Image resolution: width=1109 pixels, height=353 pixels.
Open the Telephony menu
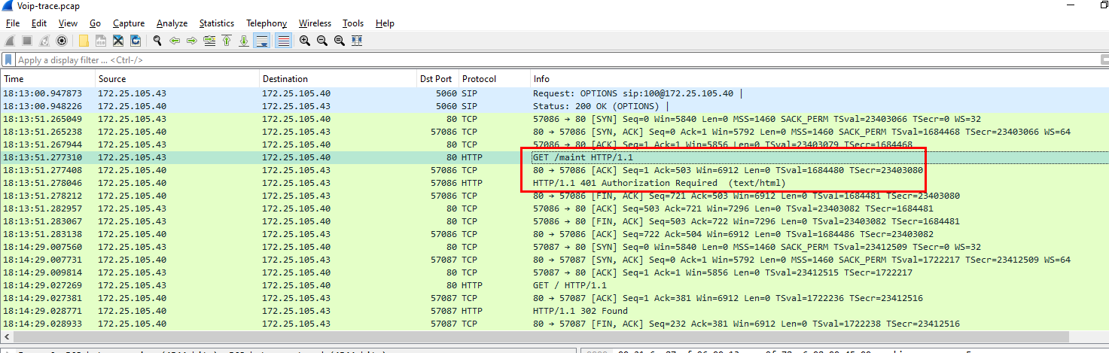click(266, 23)
